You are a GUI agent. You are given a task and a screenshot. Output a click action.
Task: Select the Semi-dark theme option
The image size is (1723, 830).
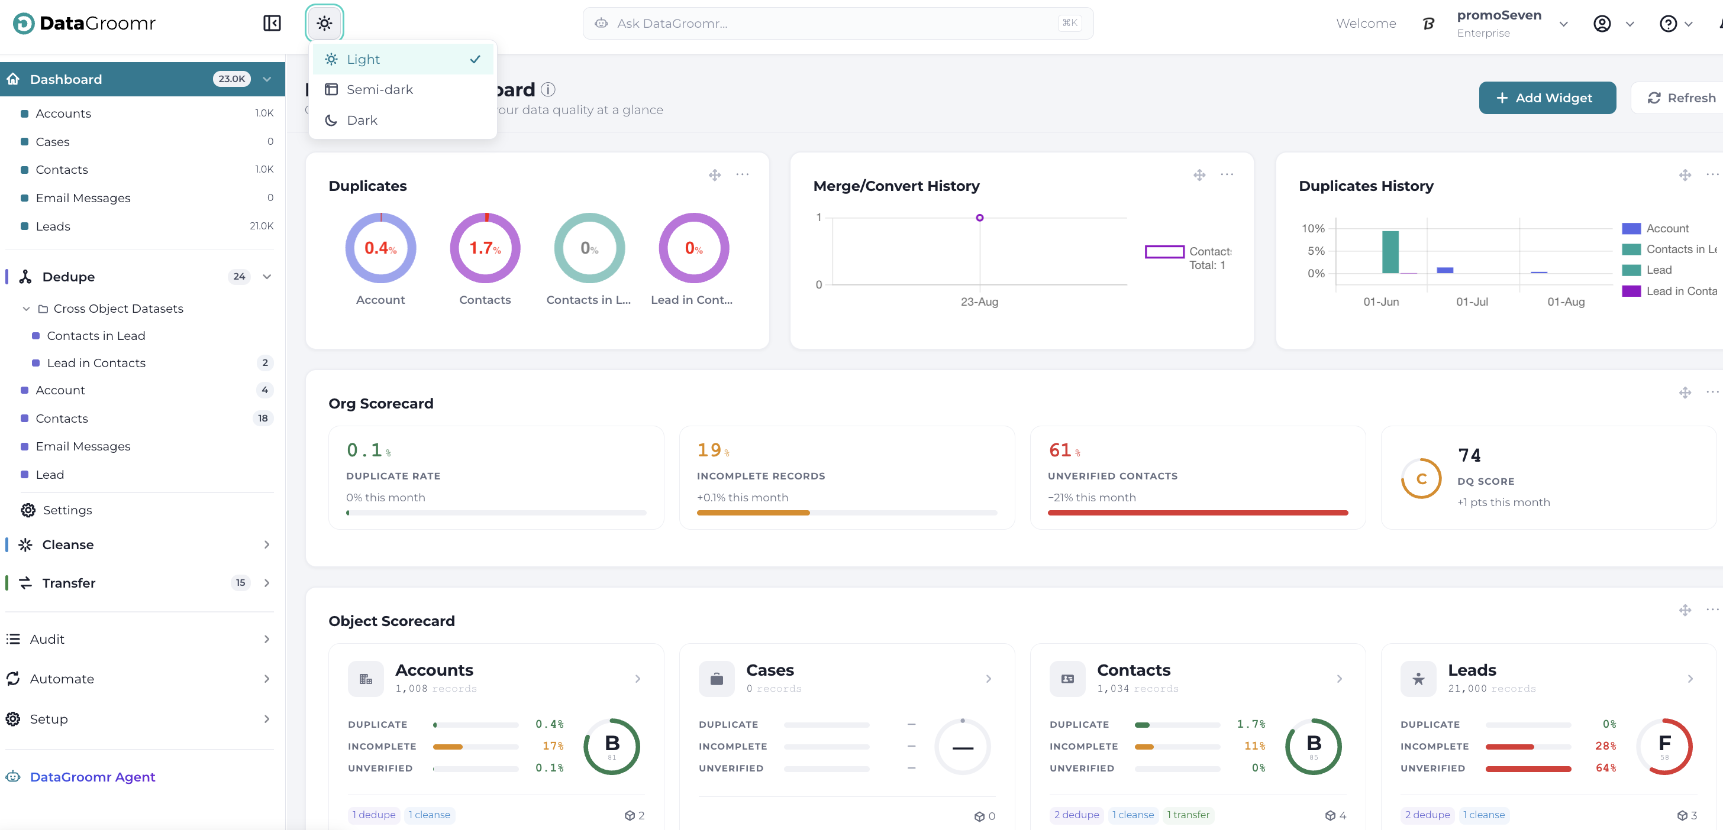tap(403, 89)
